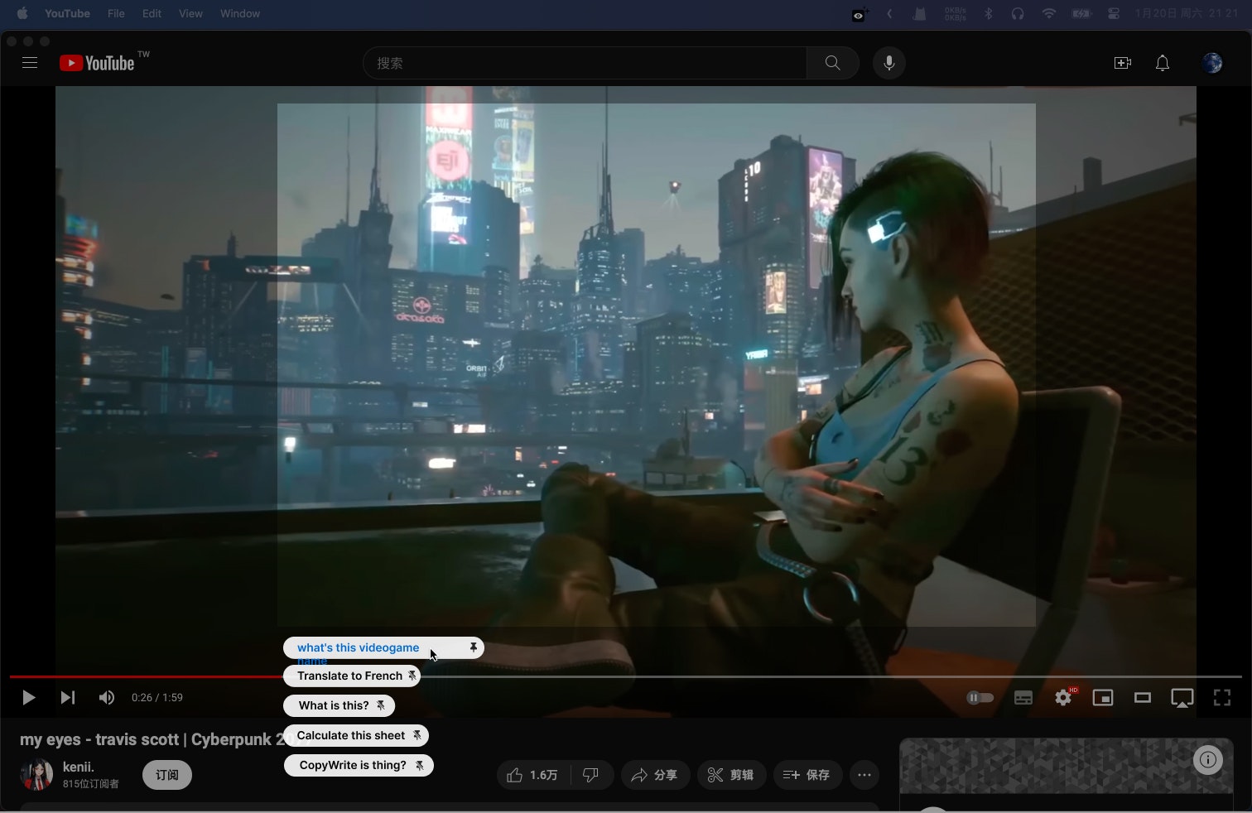The height and width of the screenshot is (813, 1252).
Task: Toggle pin on "Translate to French" prompt
Action: tap(412, 676)
